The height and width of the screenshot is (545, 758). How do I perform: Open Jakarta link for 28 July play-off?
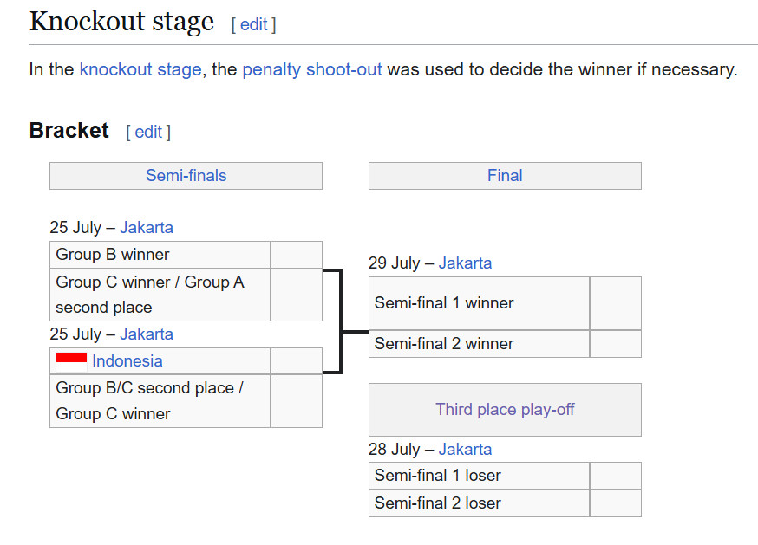pos(465,450)
